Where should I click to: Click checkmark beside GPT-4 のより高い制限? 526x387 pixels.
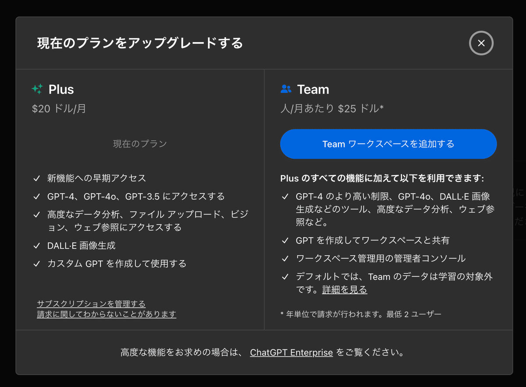point(285,197)
